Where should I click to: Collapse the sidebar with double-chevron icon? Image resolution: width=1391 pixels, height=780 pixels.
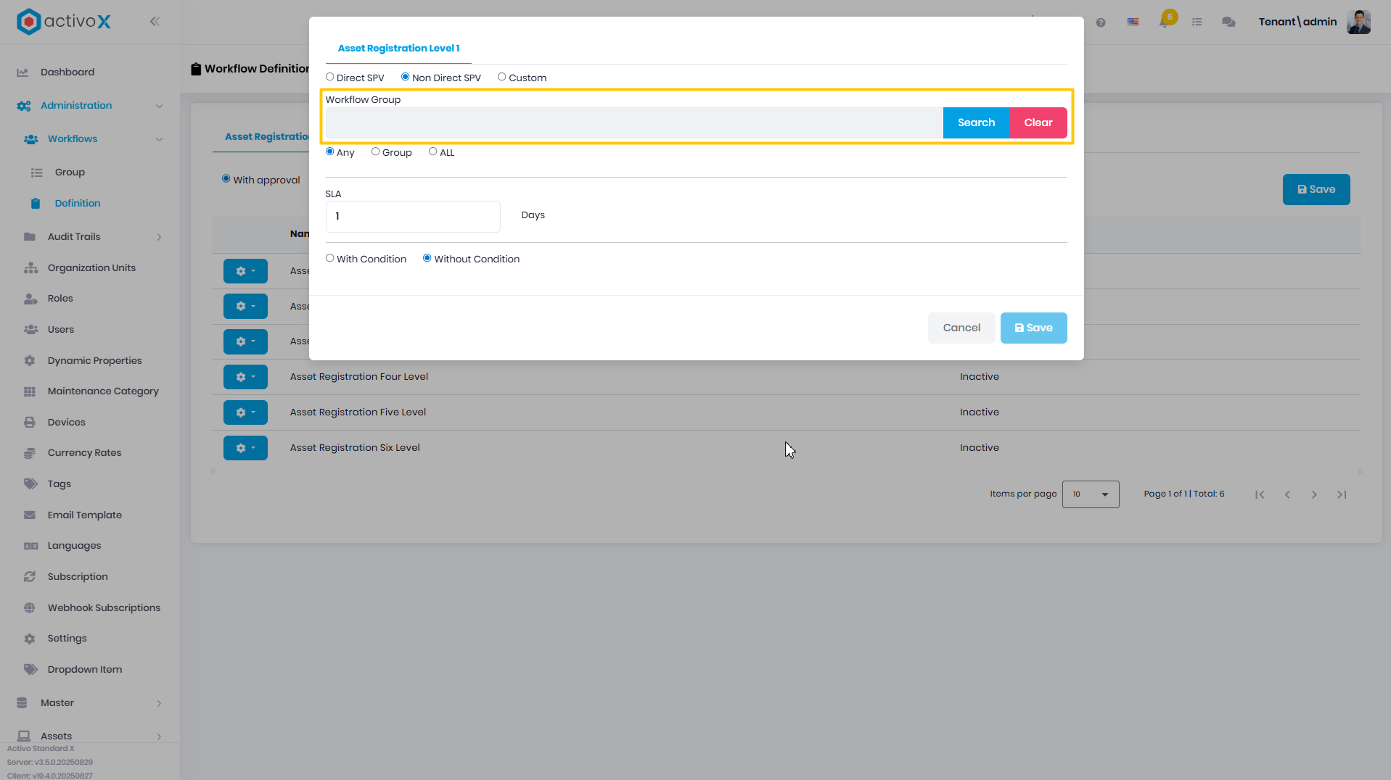coord(155,22)
